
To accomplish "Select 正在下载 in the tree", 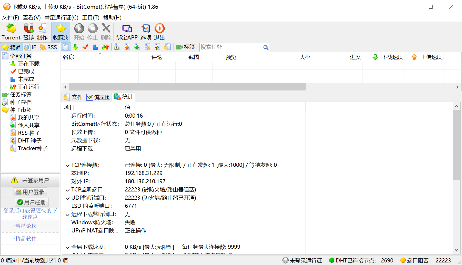I will tap(29, 64).
